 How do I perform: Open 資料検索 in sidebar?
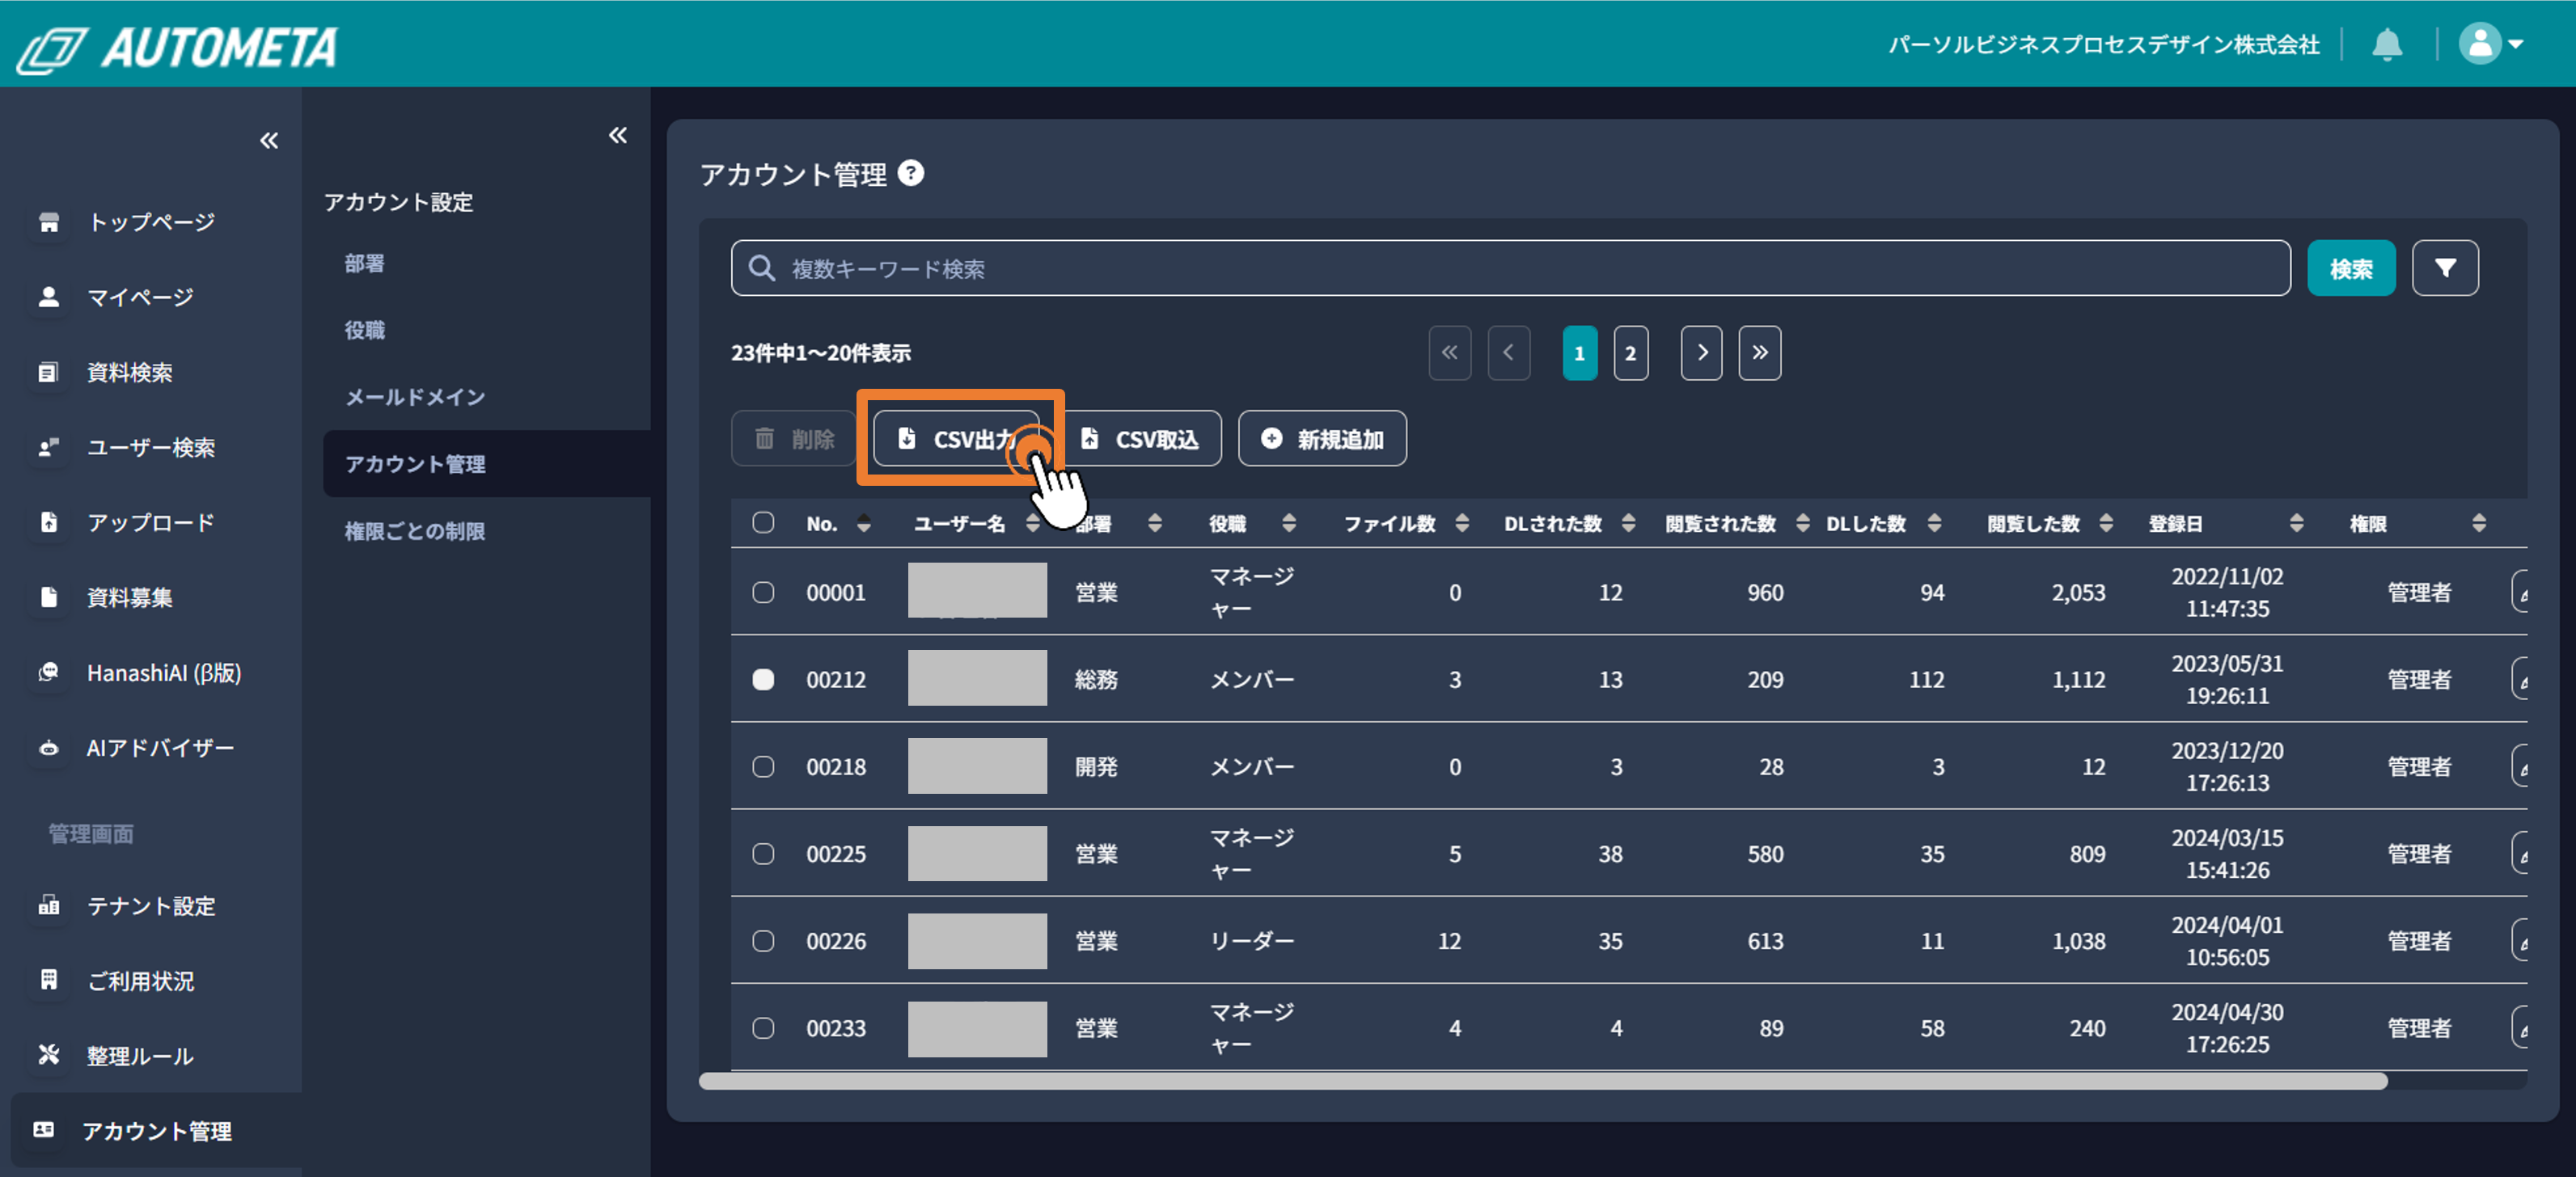(x=129, y=372)
